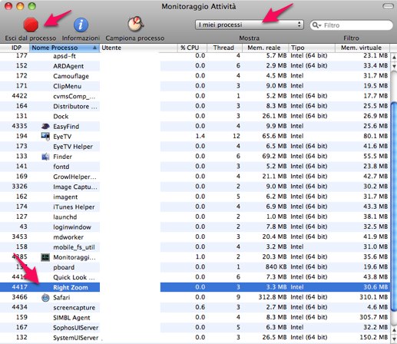Image resolution: width=397 pixels, height=344 pixels.
Task: Click EyeTV's 65.6 MB real memory value
Action: click(274, 136)
